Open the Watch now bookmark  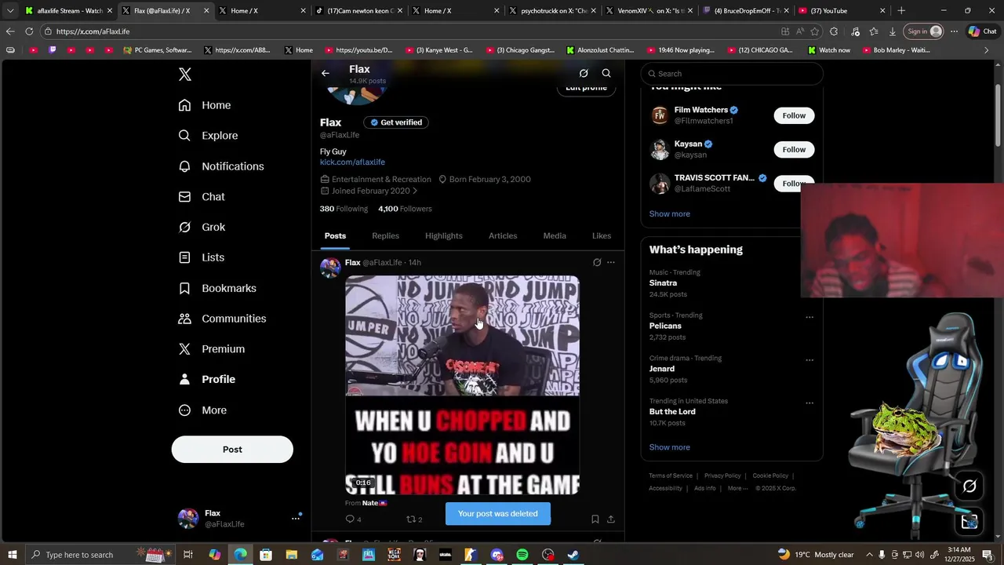click(829, 50)
